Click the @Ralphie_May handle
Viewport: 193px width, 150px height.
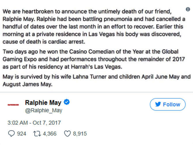click(43, 110)
